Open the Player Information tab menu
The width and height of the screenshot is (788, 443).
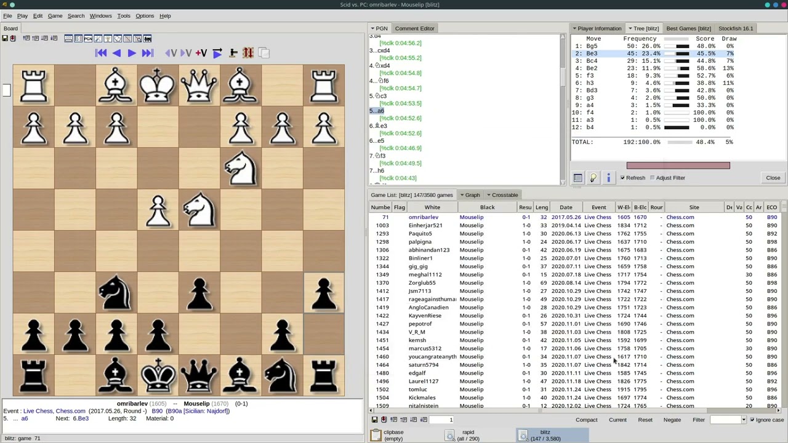[574, 28]
